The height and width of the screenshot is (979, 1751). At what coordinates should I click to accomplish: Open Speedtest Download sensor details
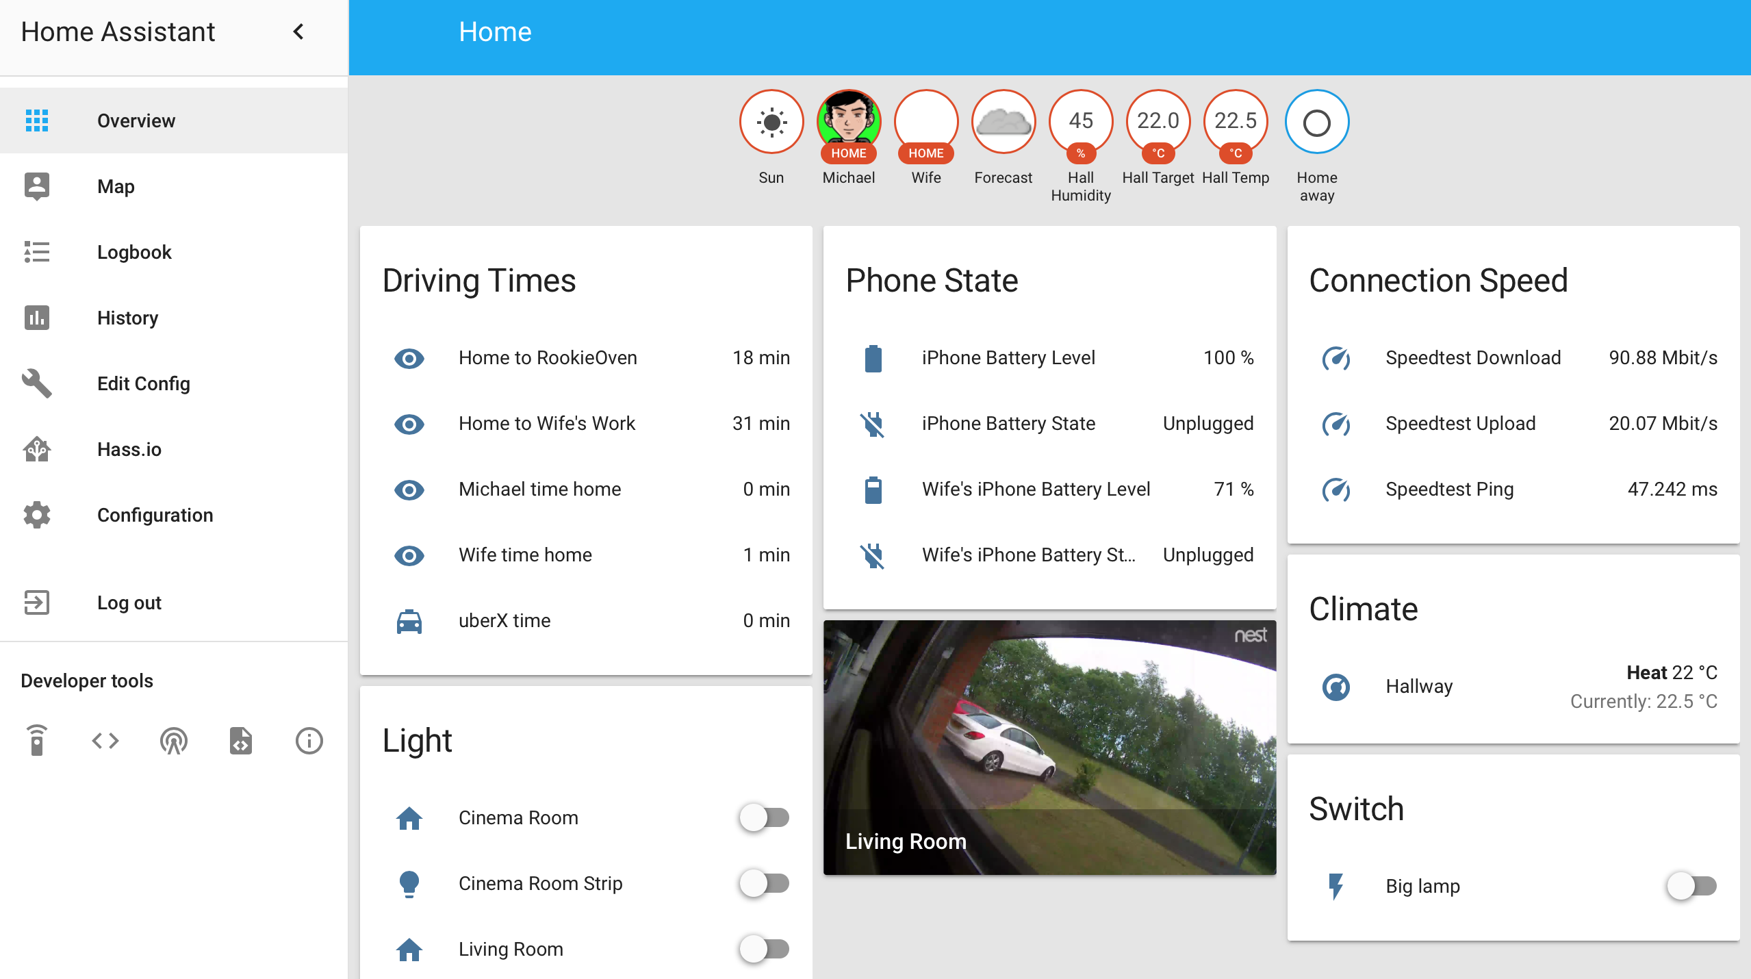coord(1472,357)
